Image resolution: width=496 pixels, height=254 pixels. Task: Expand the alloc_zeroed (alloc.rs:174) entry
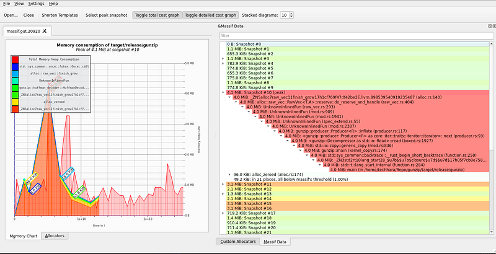[x=229, y=175]
